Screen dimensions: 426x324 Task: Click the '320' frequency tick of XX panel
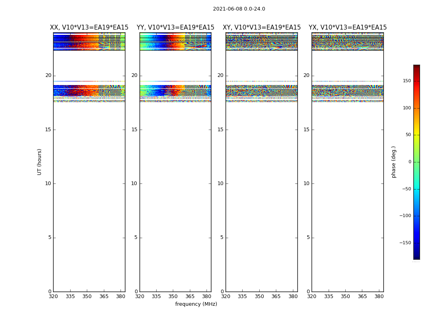point(53,296)
